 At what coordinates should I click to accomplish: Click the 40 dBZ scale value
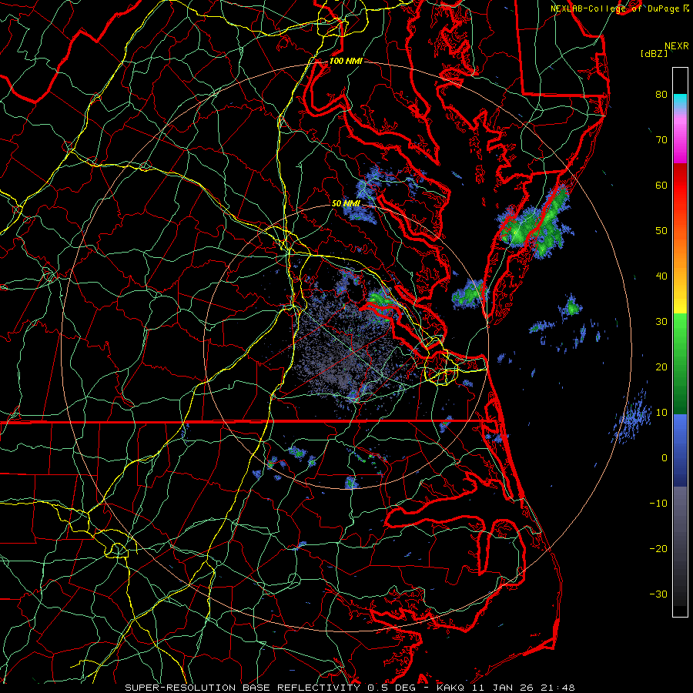point(661,276)
